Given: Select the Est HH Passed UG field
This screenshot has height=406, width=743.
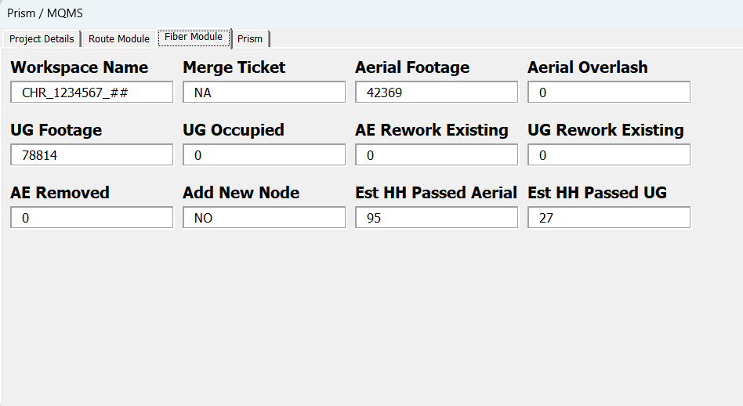Looking at the screenshot, I should tap(609, 218).
